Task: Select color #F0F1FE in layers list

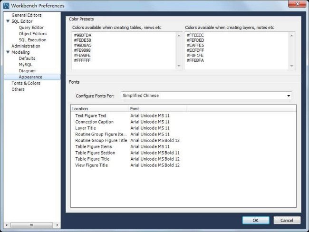Action: pos(195,56)
